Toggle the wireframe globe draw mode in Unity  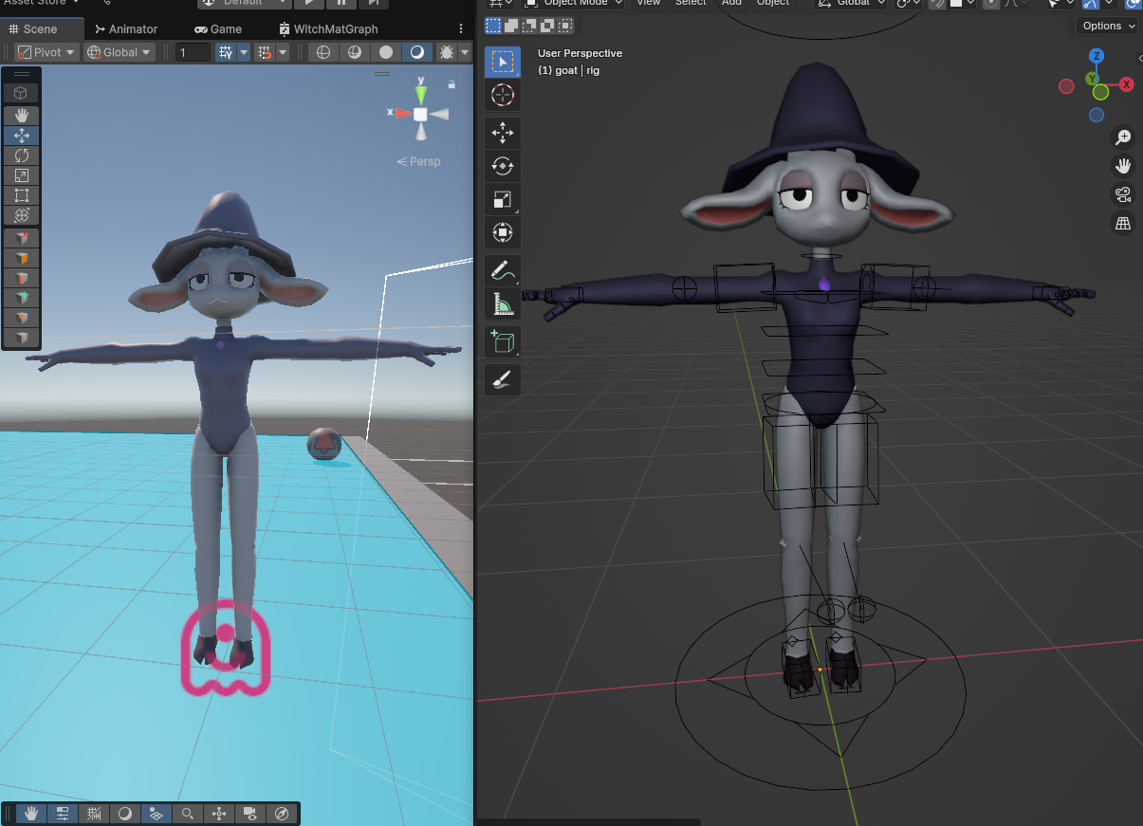323,52
